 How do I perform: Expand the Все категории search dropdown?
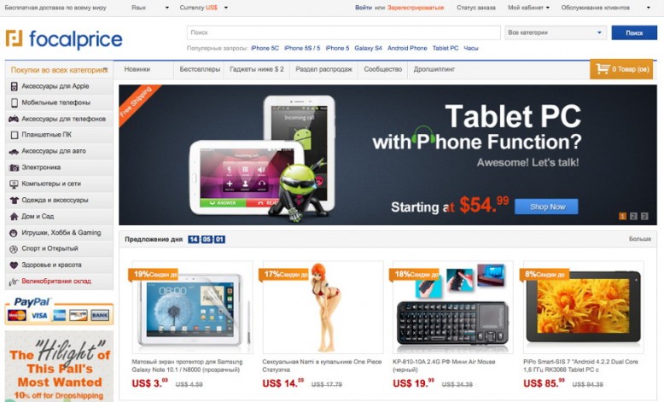click(x=555, y=32)
